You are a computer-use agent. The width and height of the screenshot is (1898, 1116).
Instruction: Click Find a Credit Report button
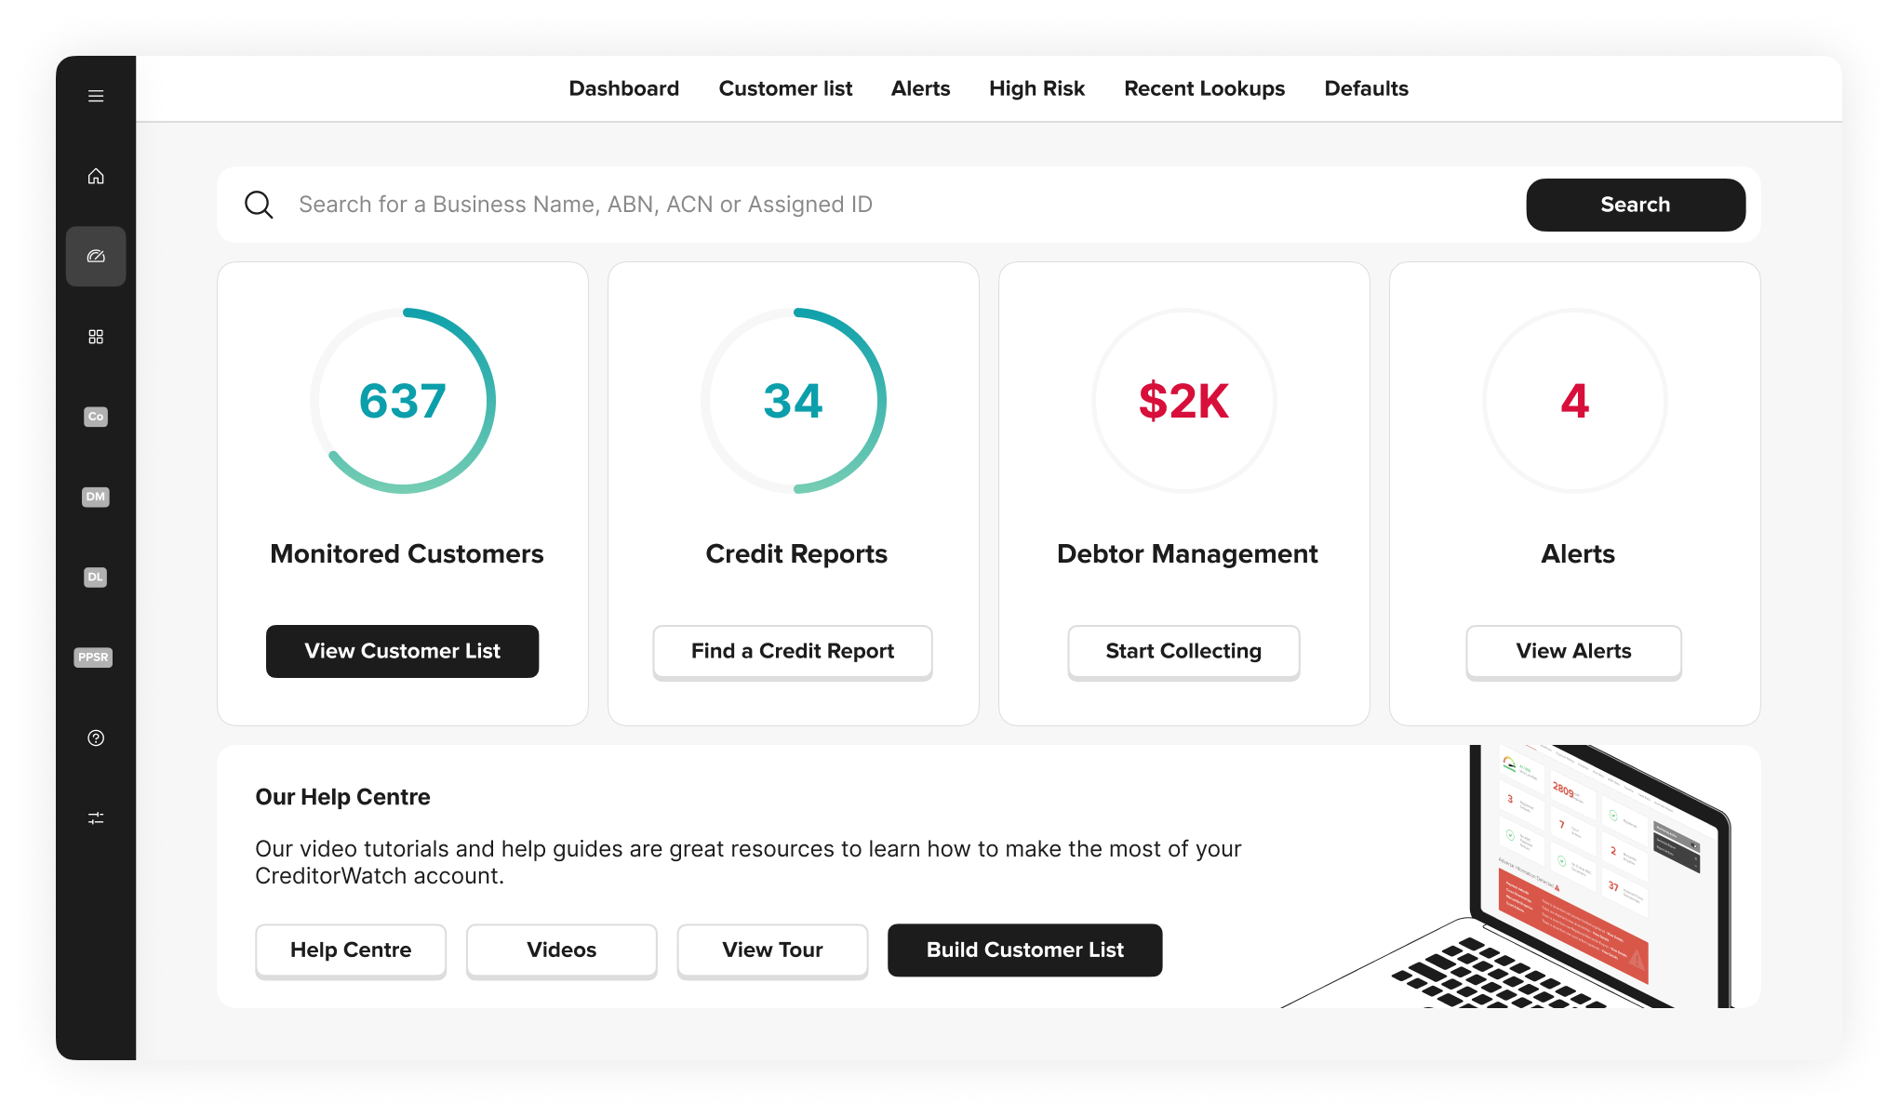[792, 651]
